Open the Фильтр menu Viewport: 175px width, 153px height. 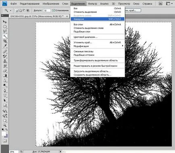[x=92, y=4]
